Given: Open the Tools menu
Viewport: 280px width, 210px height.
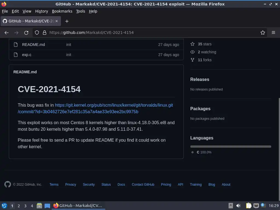Looking at the screenshot, I should (81, 11).
